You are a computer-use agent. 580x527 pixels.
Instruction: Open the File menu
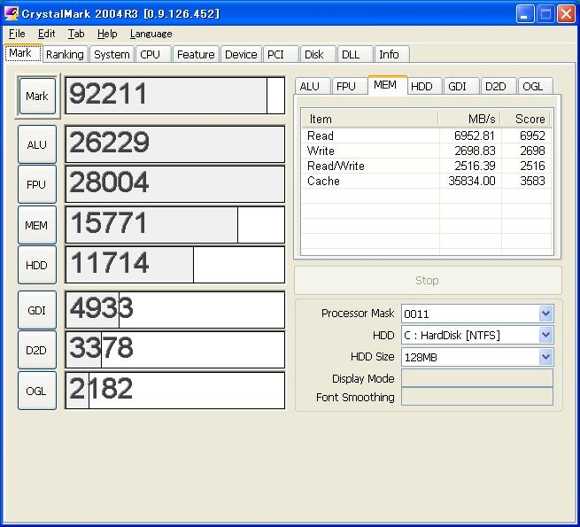17,34
